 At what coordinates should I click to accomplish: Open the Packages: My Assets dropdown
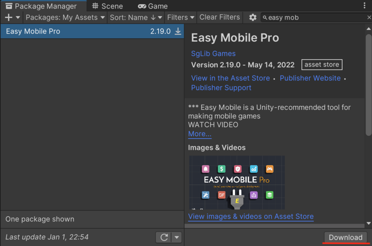tap(65, 17)
